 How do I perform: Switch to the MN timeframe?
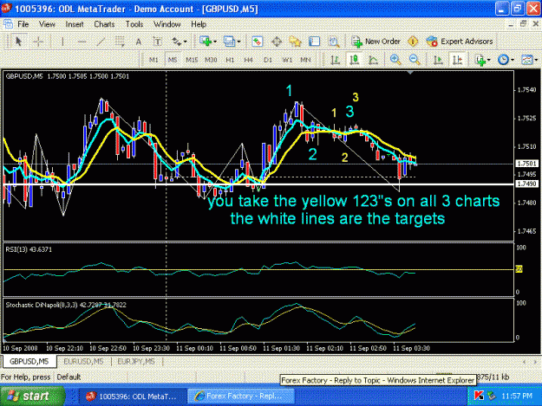pyautogui.click(x=305, y=60)
